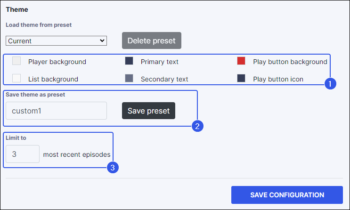Click the Play button background label
Image resolution: width=350 pixels, height=210 pixels.
point(290,62)
